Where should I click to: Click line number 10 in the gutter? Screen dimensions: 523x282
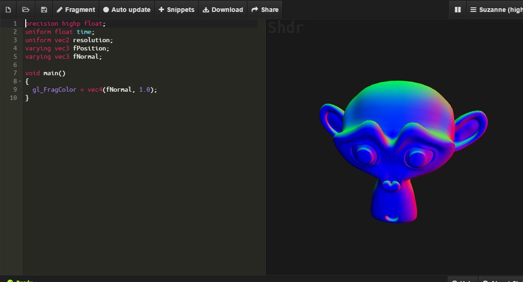pyautogui.click(x=13, y=98)
